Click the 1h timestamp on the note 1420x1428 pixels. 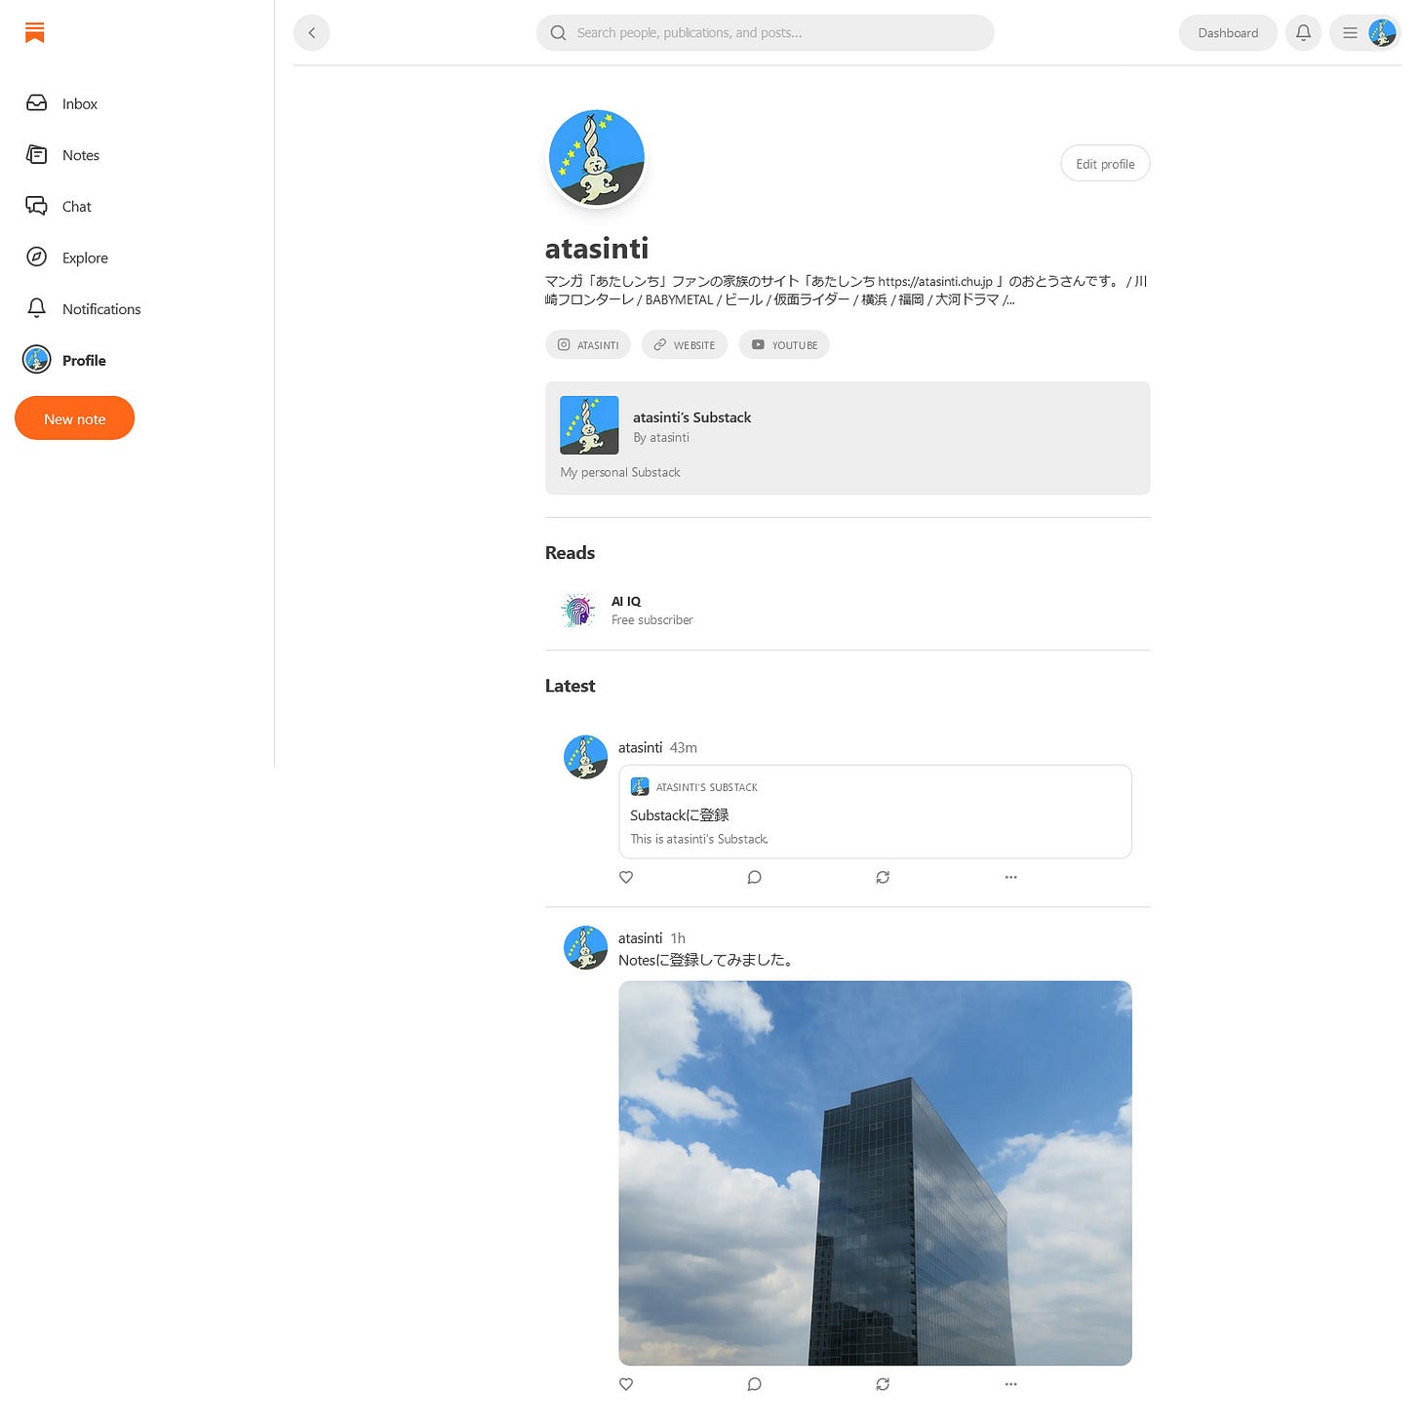[678, 938]
